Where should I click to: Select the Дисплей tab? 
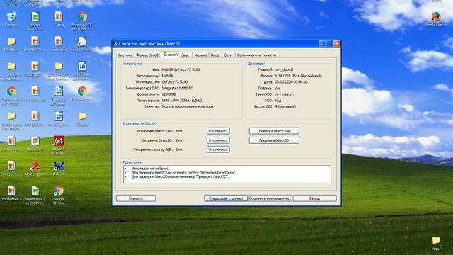(171, 55)
